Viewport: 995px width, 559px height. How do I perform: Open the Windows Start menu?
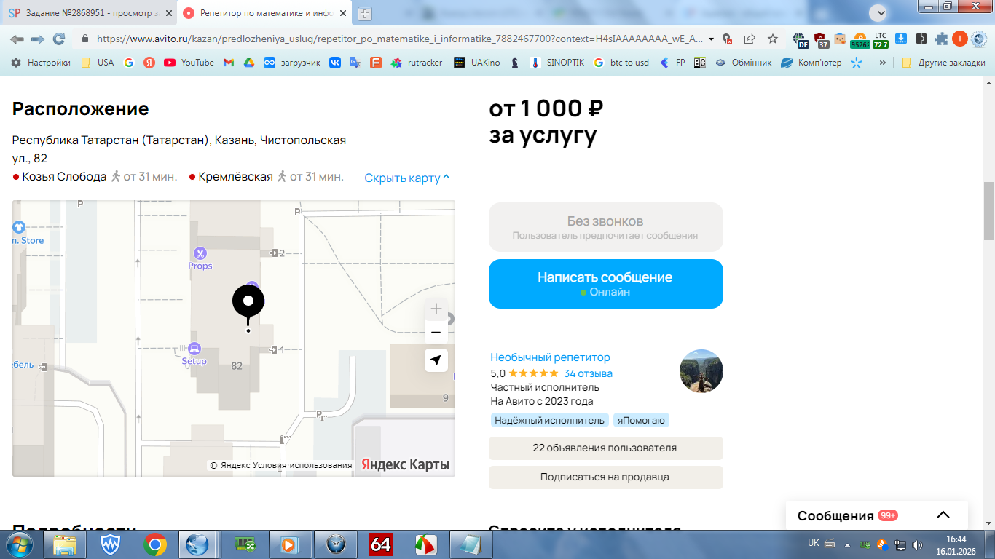[19, 544]
